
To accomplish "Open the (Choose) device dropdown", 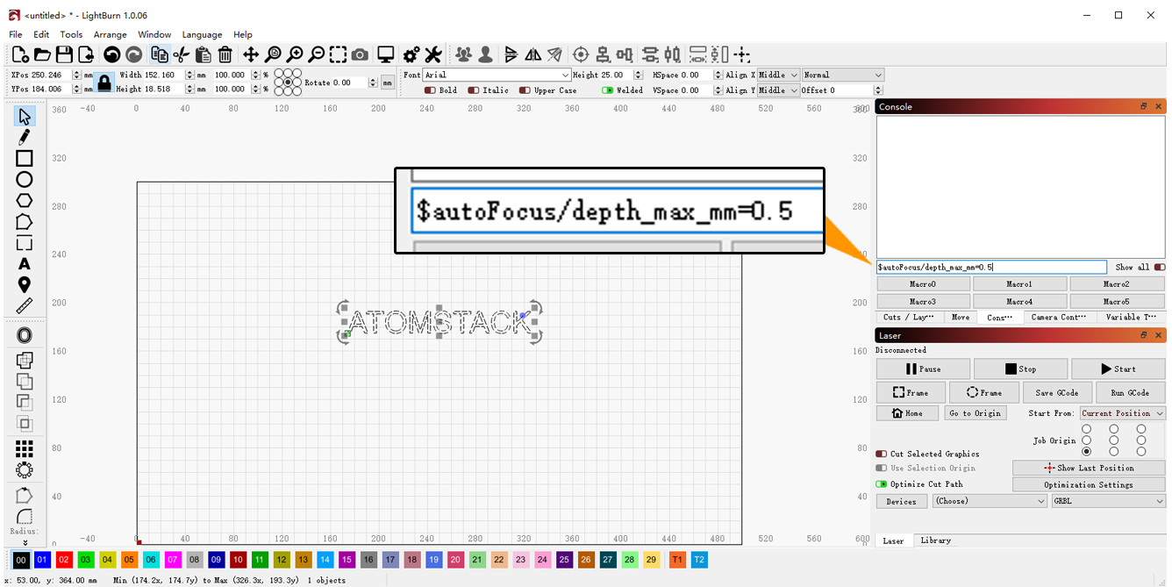I will 990,501.
